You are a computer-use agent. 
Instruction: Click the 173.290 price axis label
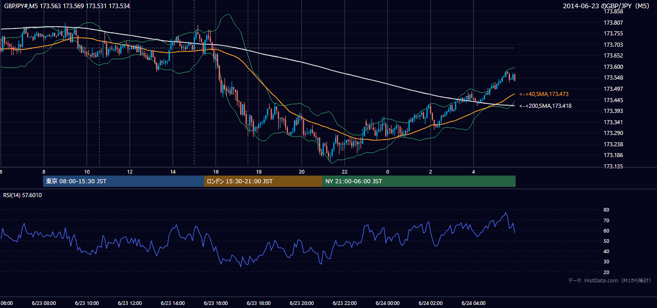point(613,133)
